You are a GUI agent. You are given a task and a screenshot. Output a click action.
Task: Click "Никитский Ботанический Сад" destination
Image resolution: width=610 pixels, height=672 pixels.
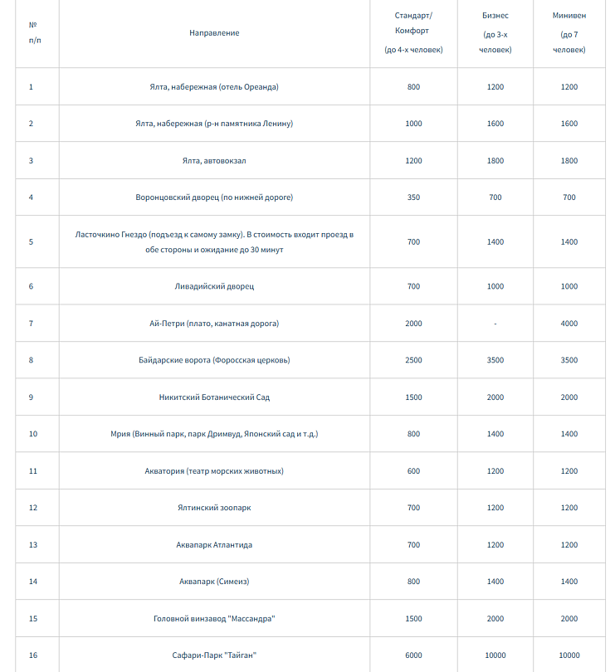[214, 397]
